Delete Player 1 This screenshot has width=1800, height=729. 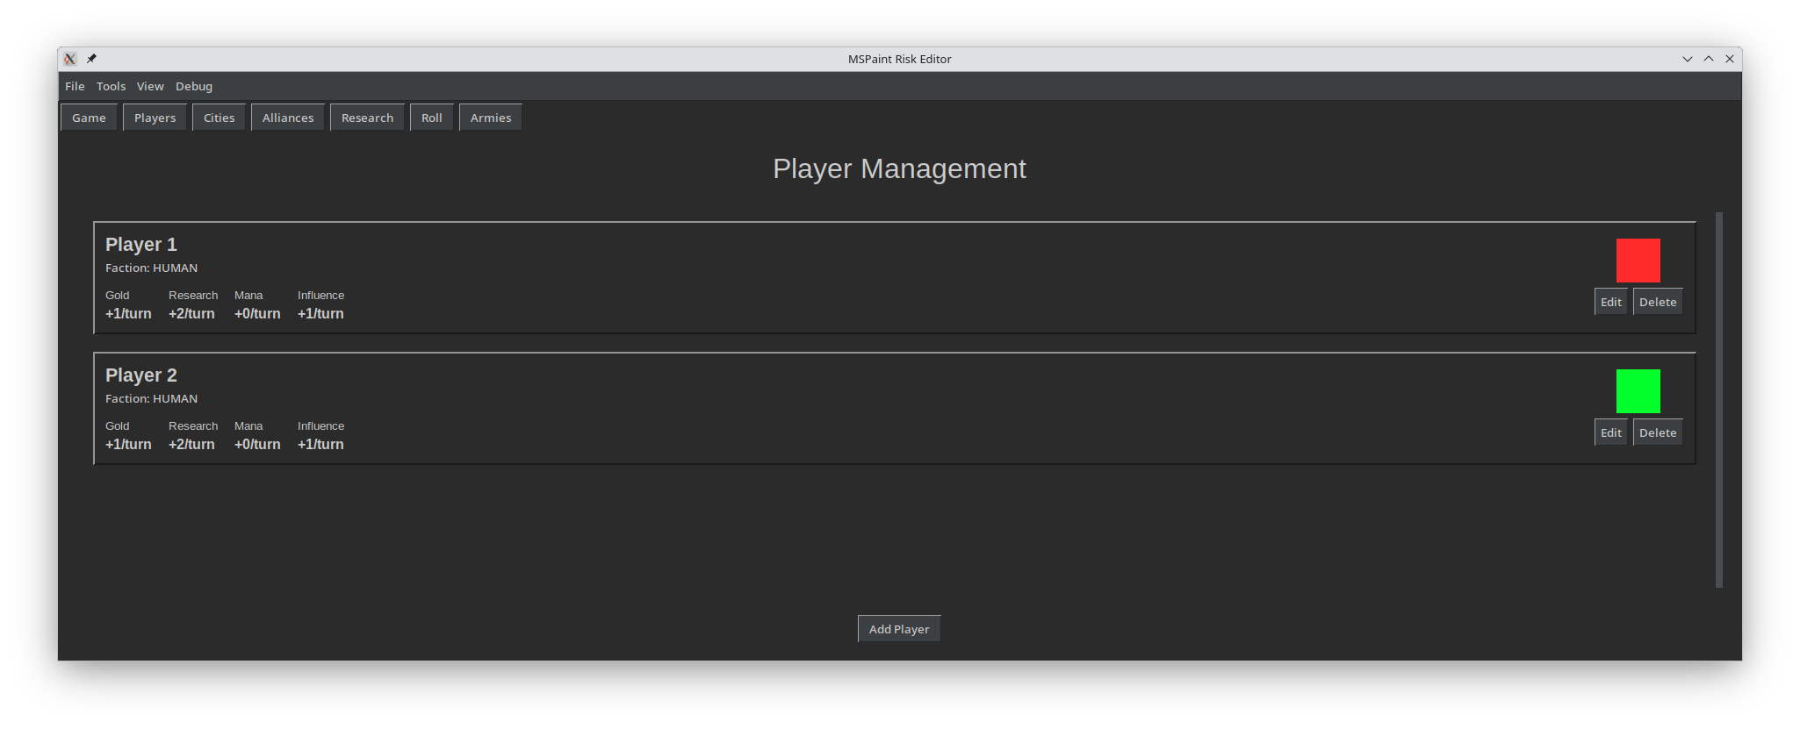pyautogui.click(x=1658, y=302)
